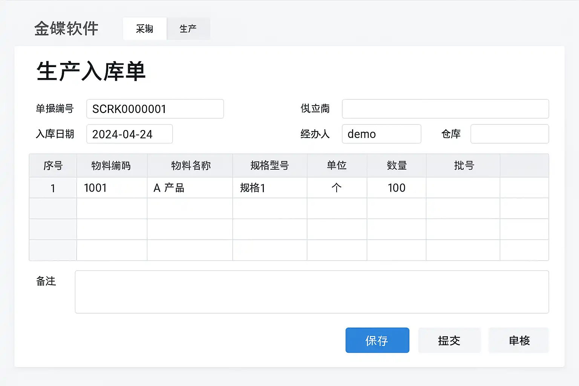Open the empty 仓库 field
The width and height of the screenshot is (579, 386).
click(x=509, y=134)
